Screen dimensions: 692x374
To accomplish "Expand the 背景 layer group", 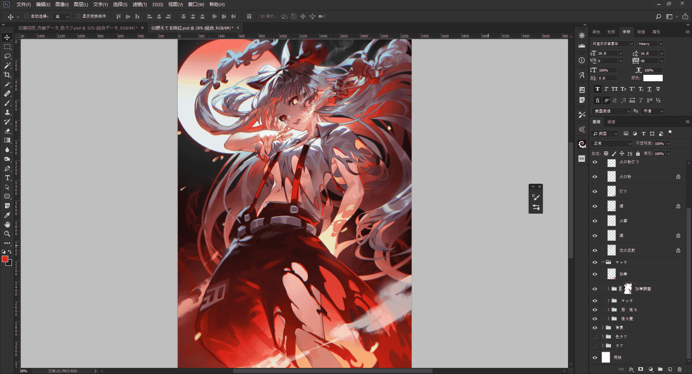I will click(603, 328).
